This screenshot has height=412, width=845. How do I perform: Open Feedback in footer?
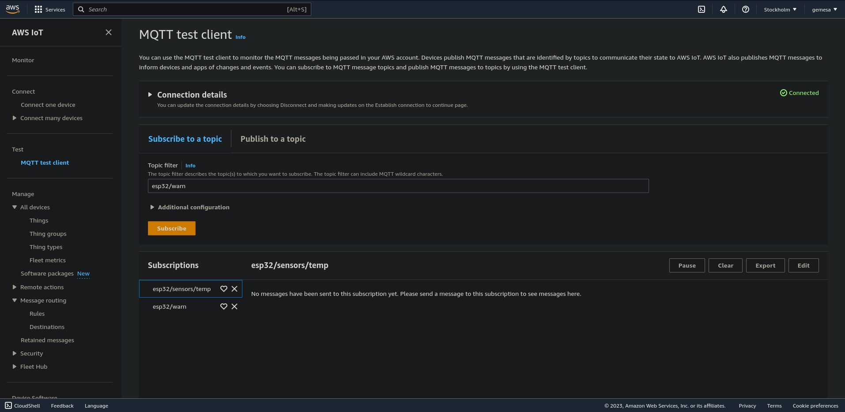62,406
